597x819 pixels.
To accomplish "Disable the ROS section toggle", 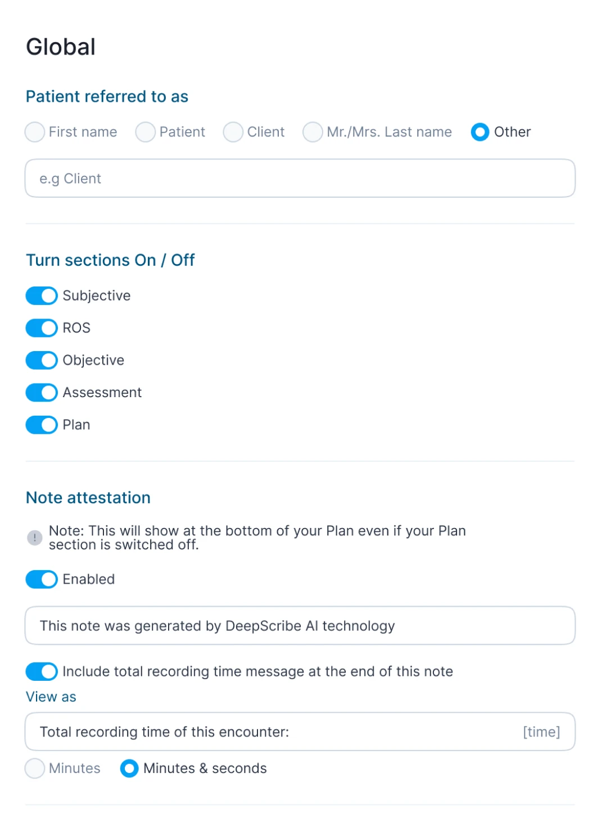I will 41,327.
